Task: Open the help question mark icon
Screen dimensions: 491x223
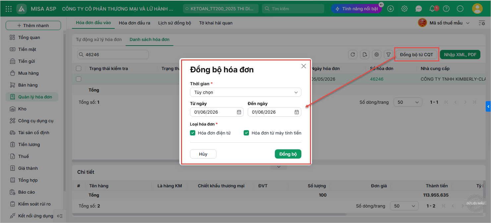Action: (446, 9)
